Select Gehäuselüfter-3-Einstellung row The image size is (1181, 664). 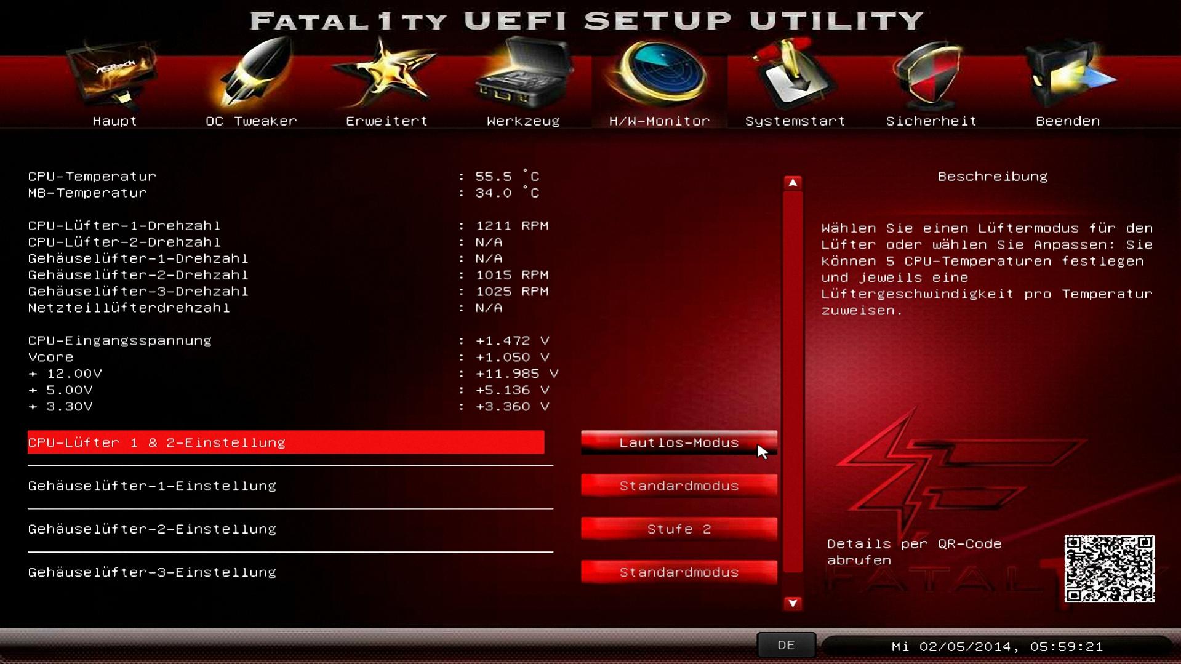pos(286,572)
